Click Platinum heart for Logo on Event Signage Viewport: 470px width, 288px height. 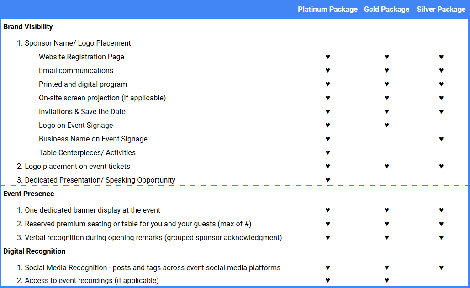click(327, 125)
